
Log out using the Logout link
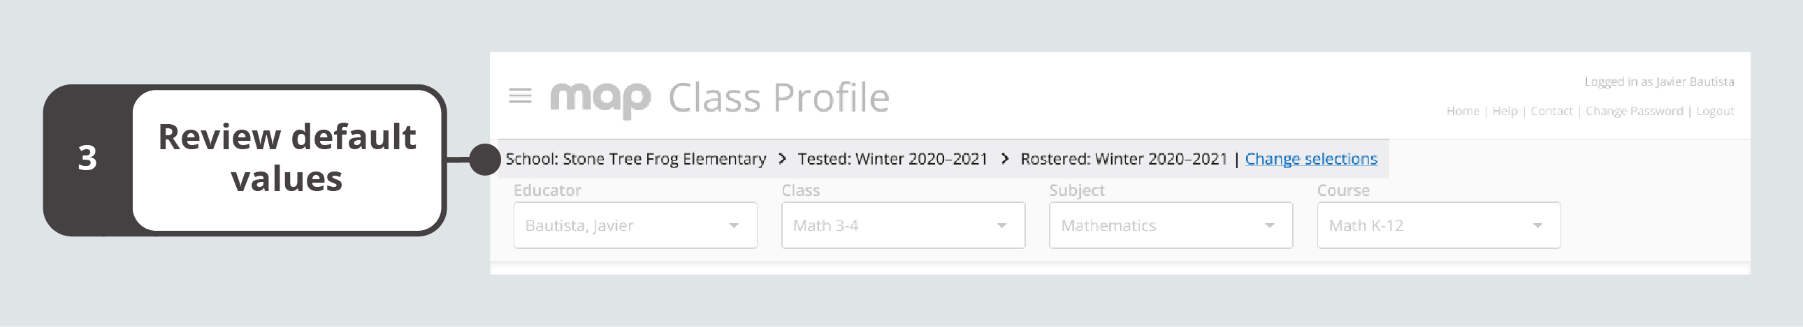pos(1715,111)
